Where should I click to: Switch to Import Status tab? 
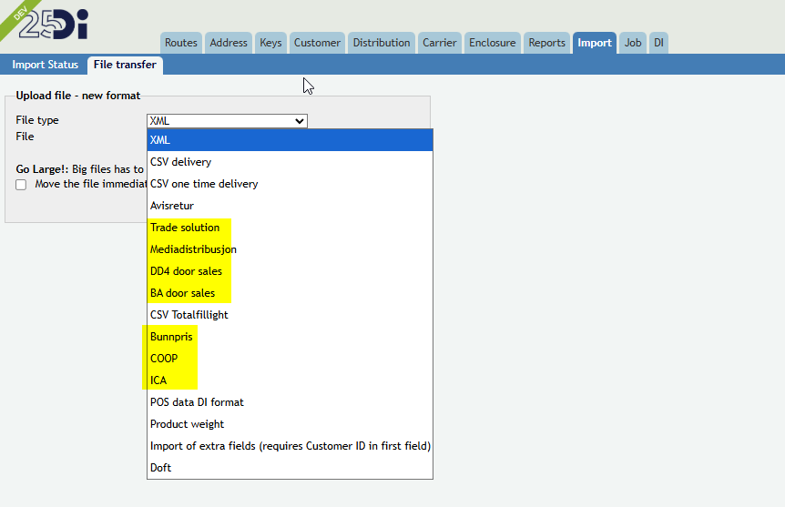point(45,65)
